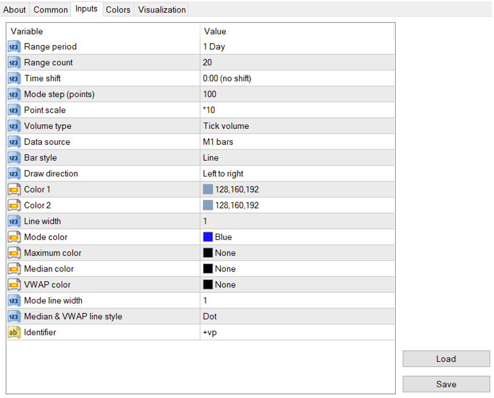494x398 pixels.
Task: Switch to the About tab
Action: click(15, 10)
